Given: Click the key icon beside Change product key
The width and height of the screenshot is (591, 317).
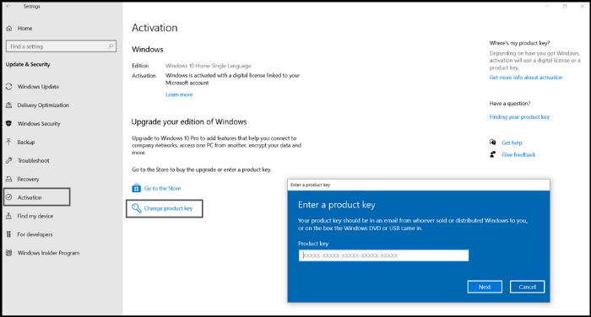Looking at the screenshot, I should point(137,207).
